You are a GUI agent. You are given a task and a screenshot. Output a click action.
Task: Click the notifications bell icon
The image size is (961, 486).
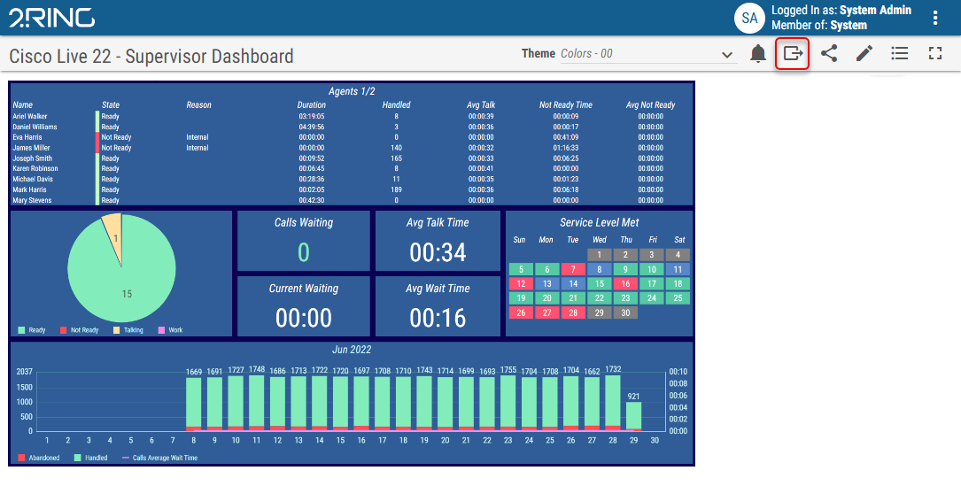coord(758,54)
